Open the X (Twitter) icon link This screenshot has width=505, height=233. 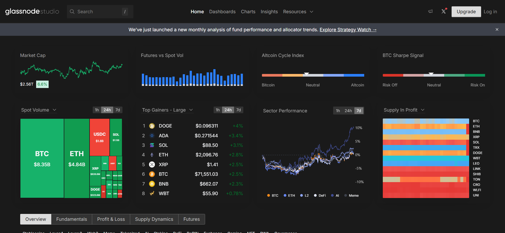(444, 11)
